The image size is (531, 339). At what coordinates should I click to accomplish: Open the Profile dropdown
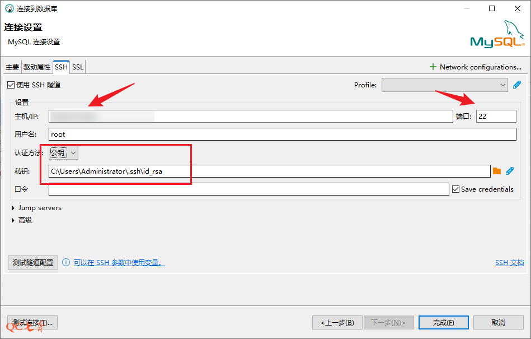[x=444, y=85]
